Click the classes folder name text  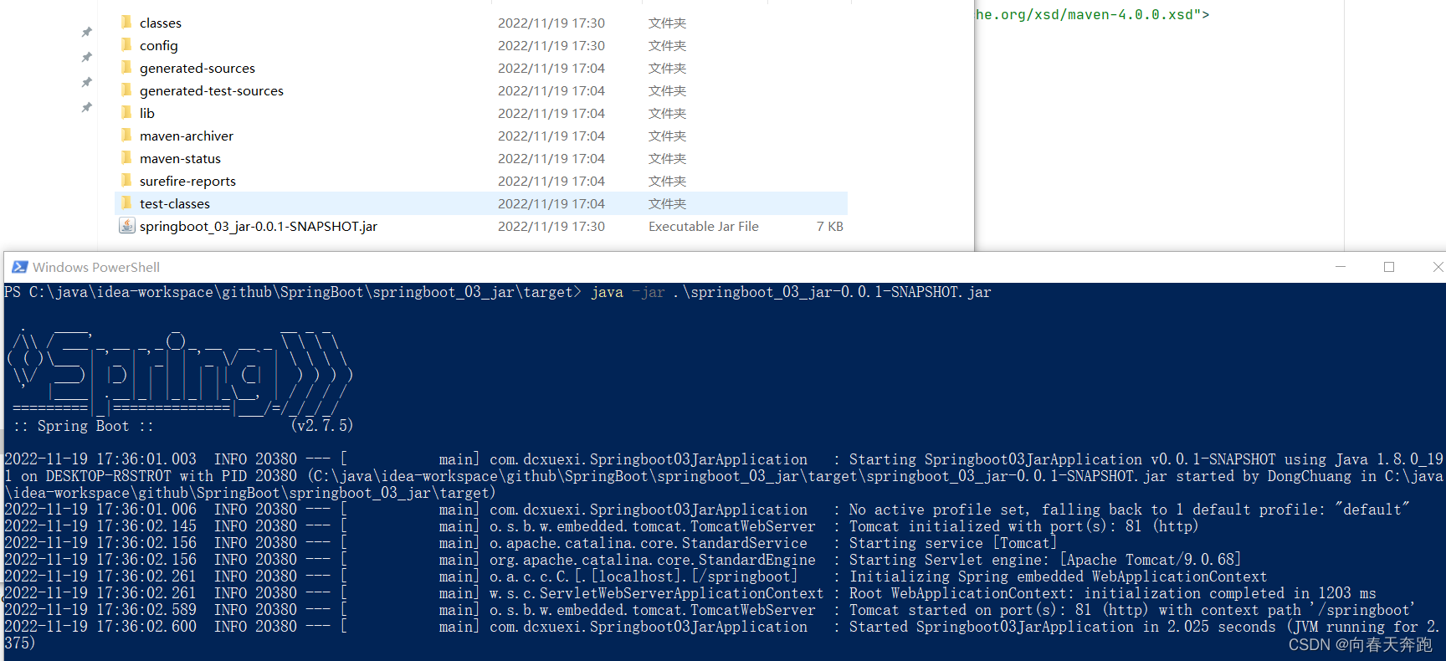[161, 23]
